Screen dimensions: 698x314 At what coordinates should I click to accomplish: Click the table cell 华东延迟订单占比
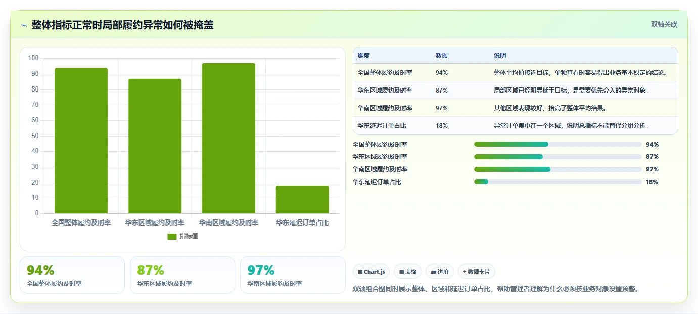tap(382, 126)
